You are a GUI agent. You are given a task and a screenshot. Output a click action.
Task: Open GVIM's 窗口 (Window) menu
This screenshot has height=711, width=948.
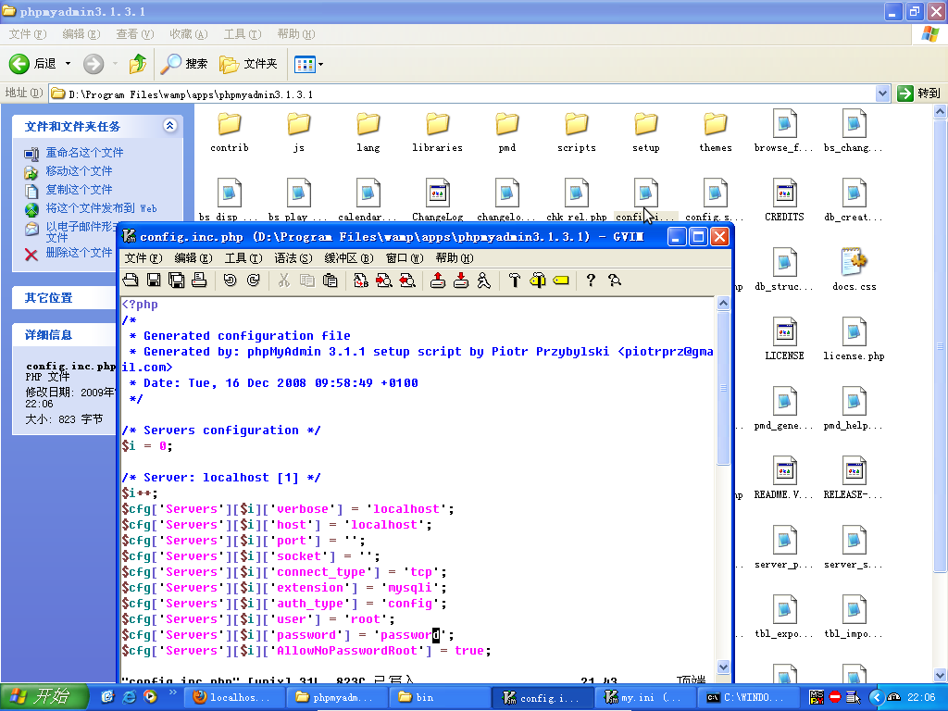click(405, 258)
